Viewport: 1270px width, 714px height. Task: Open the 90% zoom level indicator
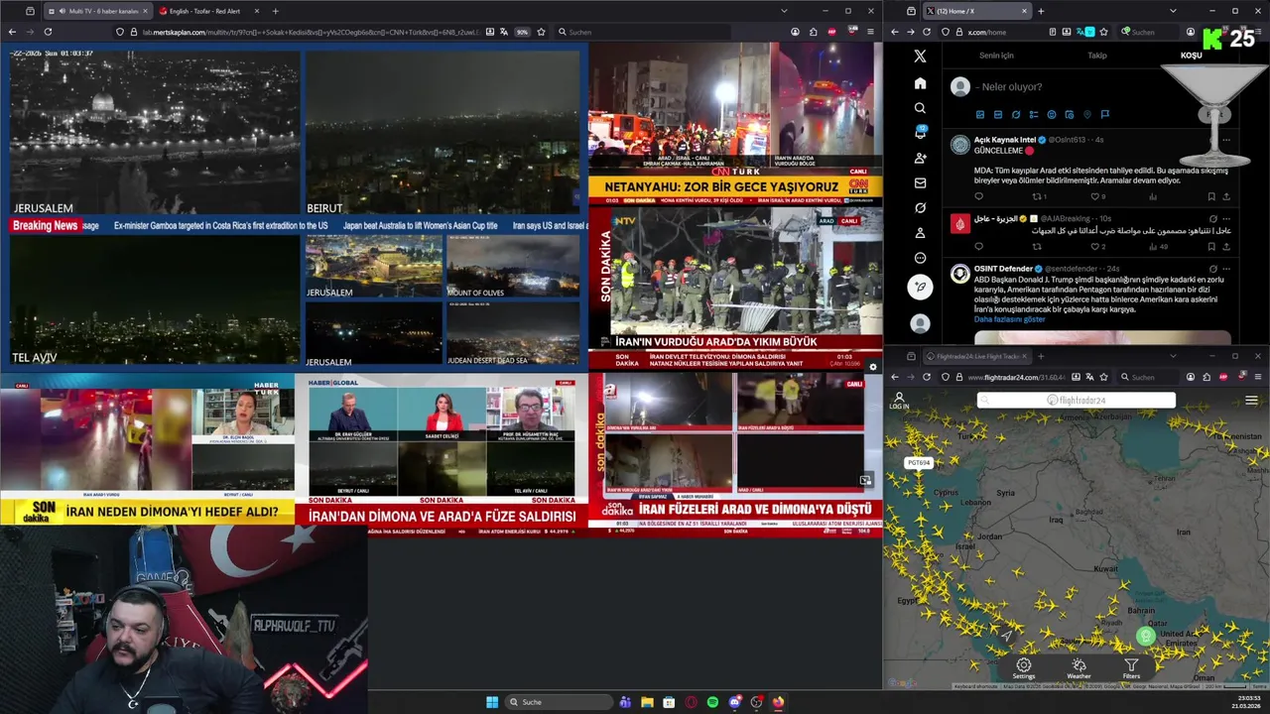[x=522, y=32]
